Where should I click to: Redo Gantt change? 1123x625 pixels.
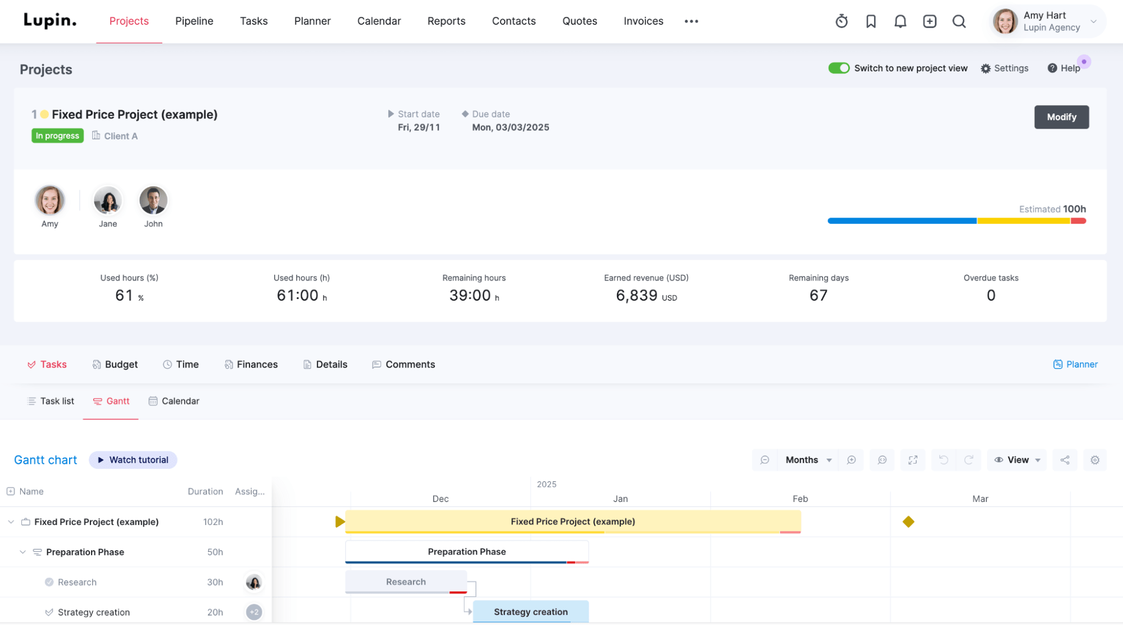pyautogui.click(x=969, y=460)
